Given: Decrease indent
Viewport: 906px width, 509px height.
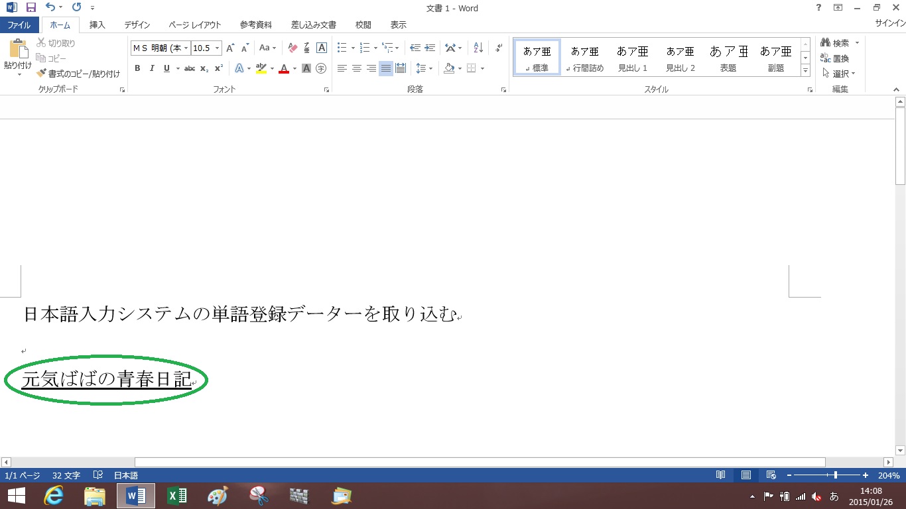Looking at the screenshot, I should (x=415, y=48).
